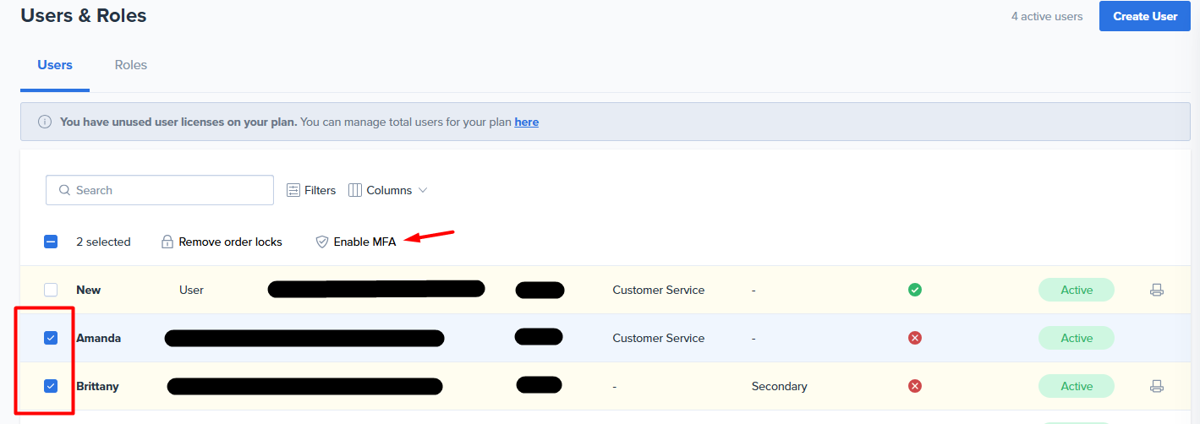The width and height of the screenshot is (1200, 424).
Task: Uncheck Amanda's row checkbox
Action: click(x=51, y=338)
